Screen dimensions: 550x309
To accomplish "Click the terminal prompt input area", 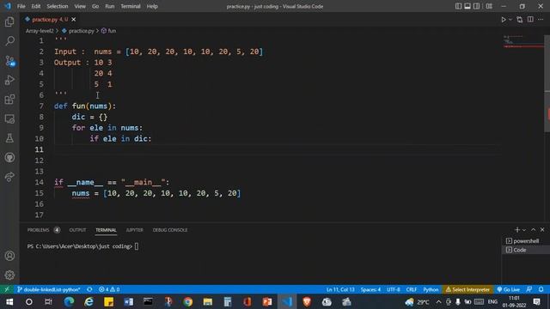I will click(137, 246).
